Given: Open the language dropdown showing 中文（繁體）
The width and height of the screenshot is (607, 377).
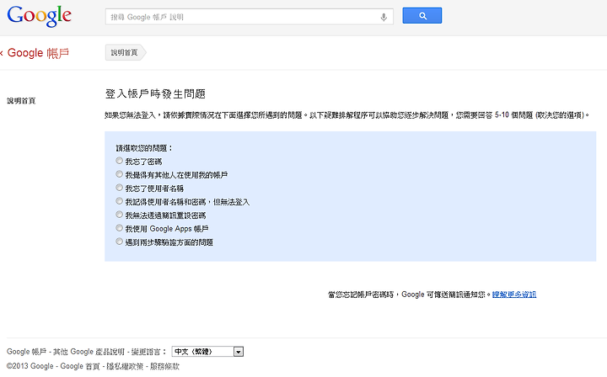Looking at the screenshot, I should click(207, 352).
